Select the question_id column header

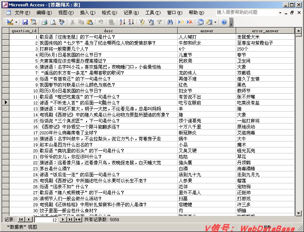pos(24,31)
